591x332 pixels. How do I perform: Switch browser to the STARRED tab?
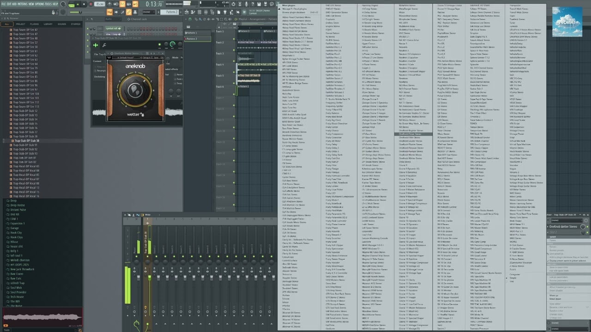[x=76, y=24]
